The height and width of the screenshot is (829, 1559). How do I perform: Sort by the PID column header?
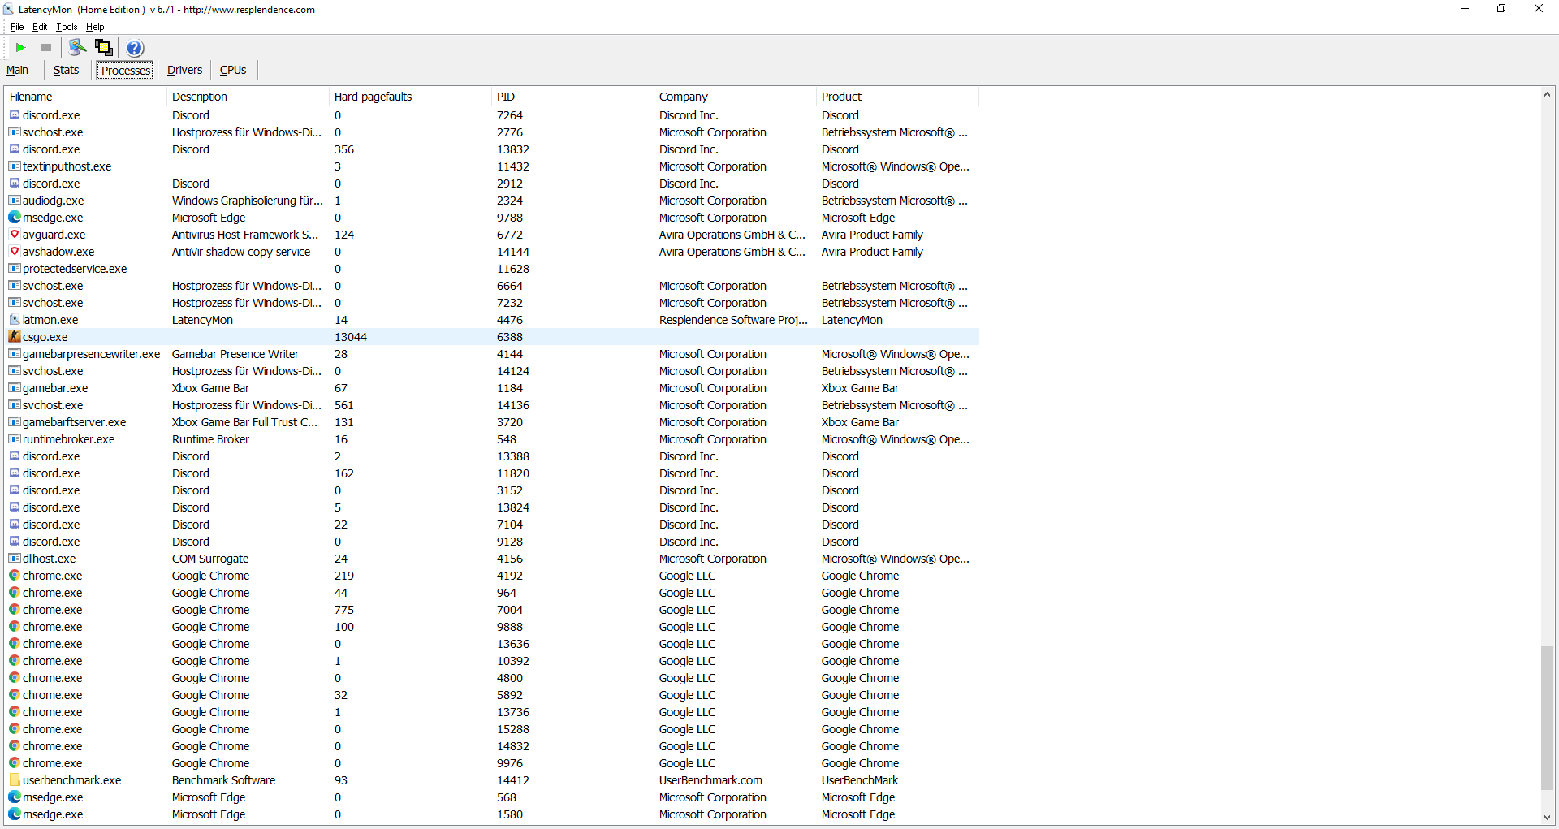point(573,97)
